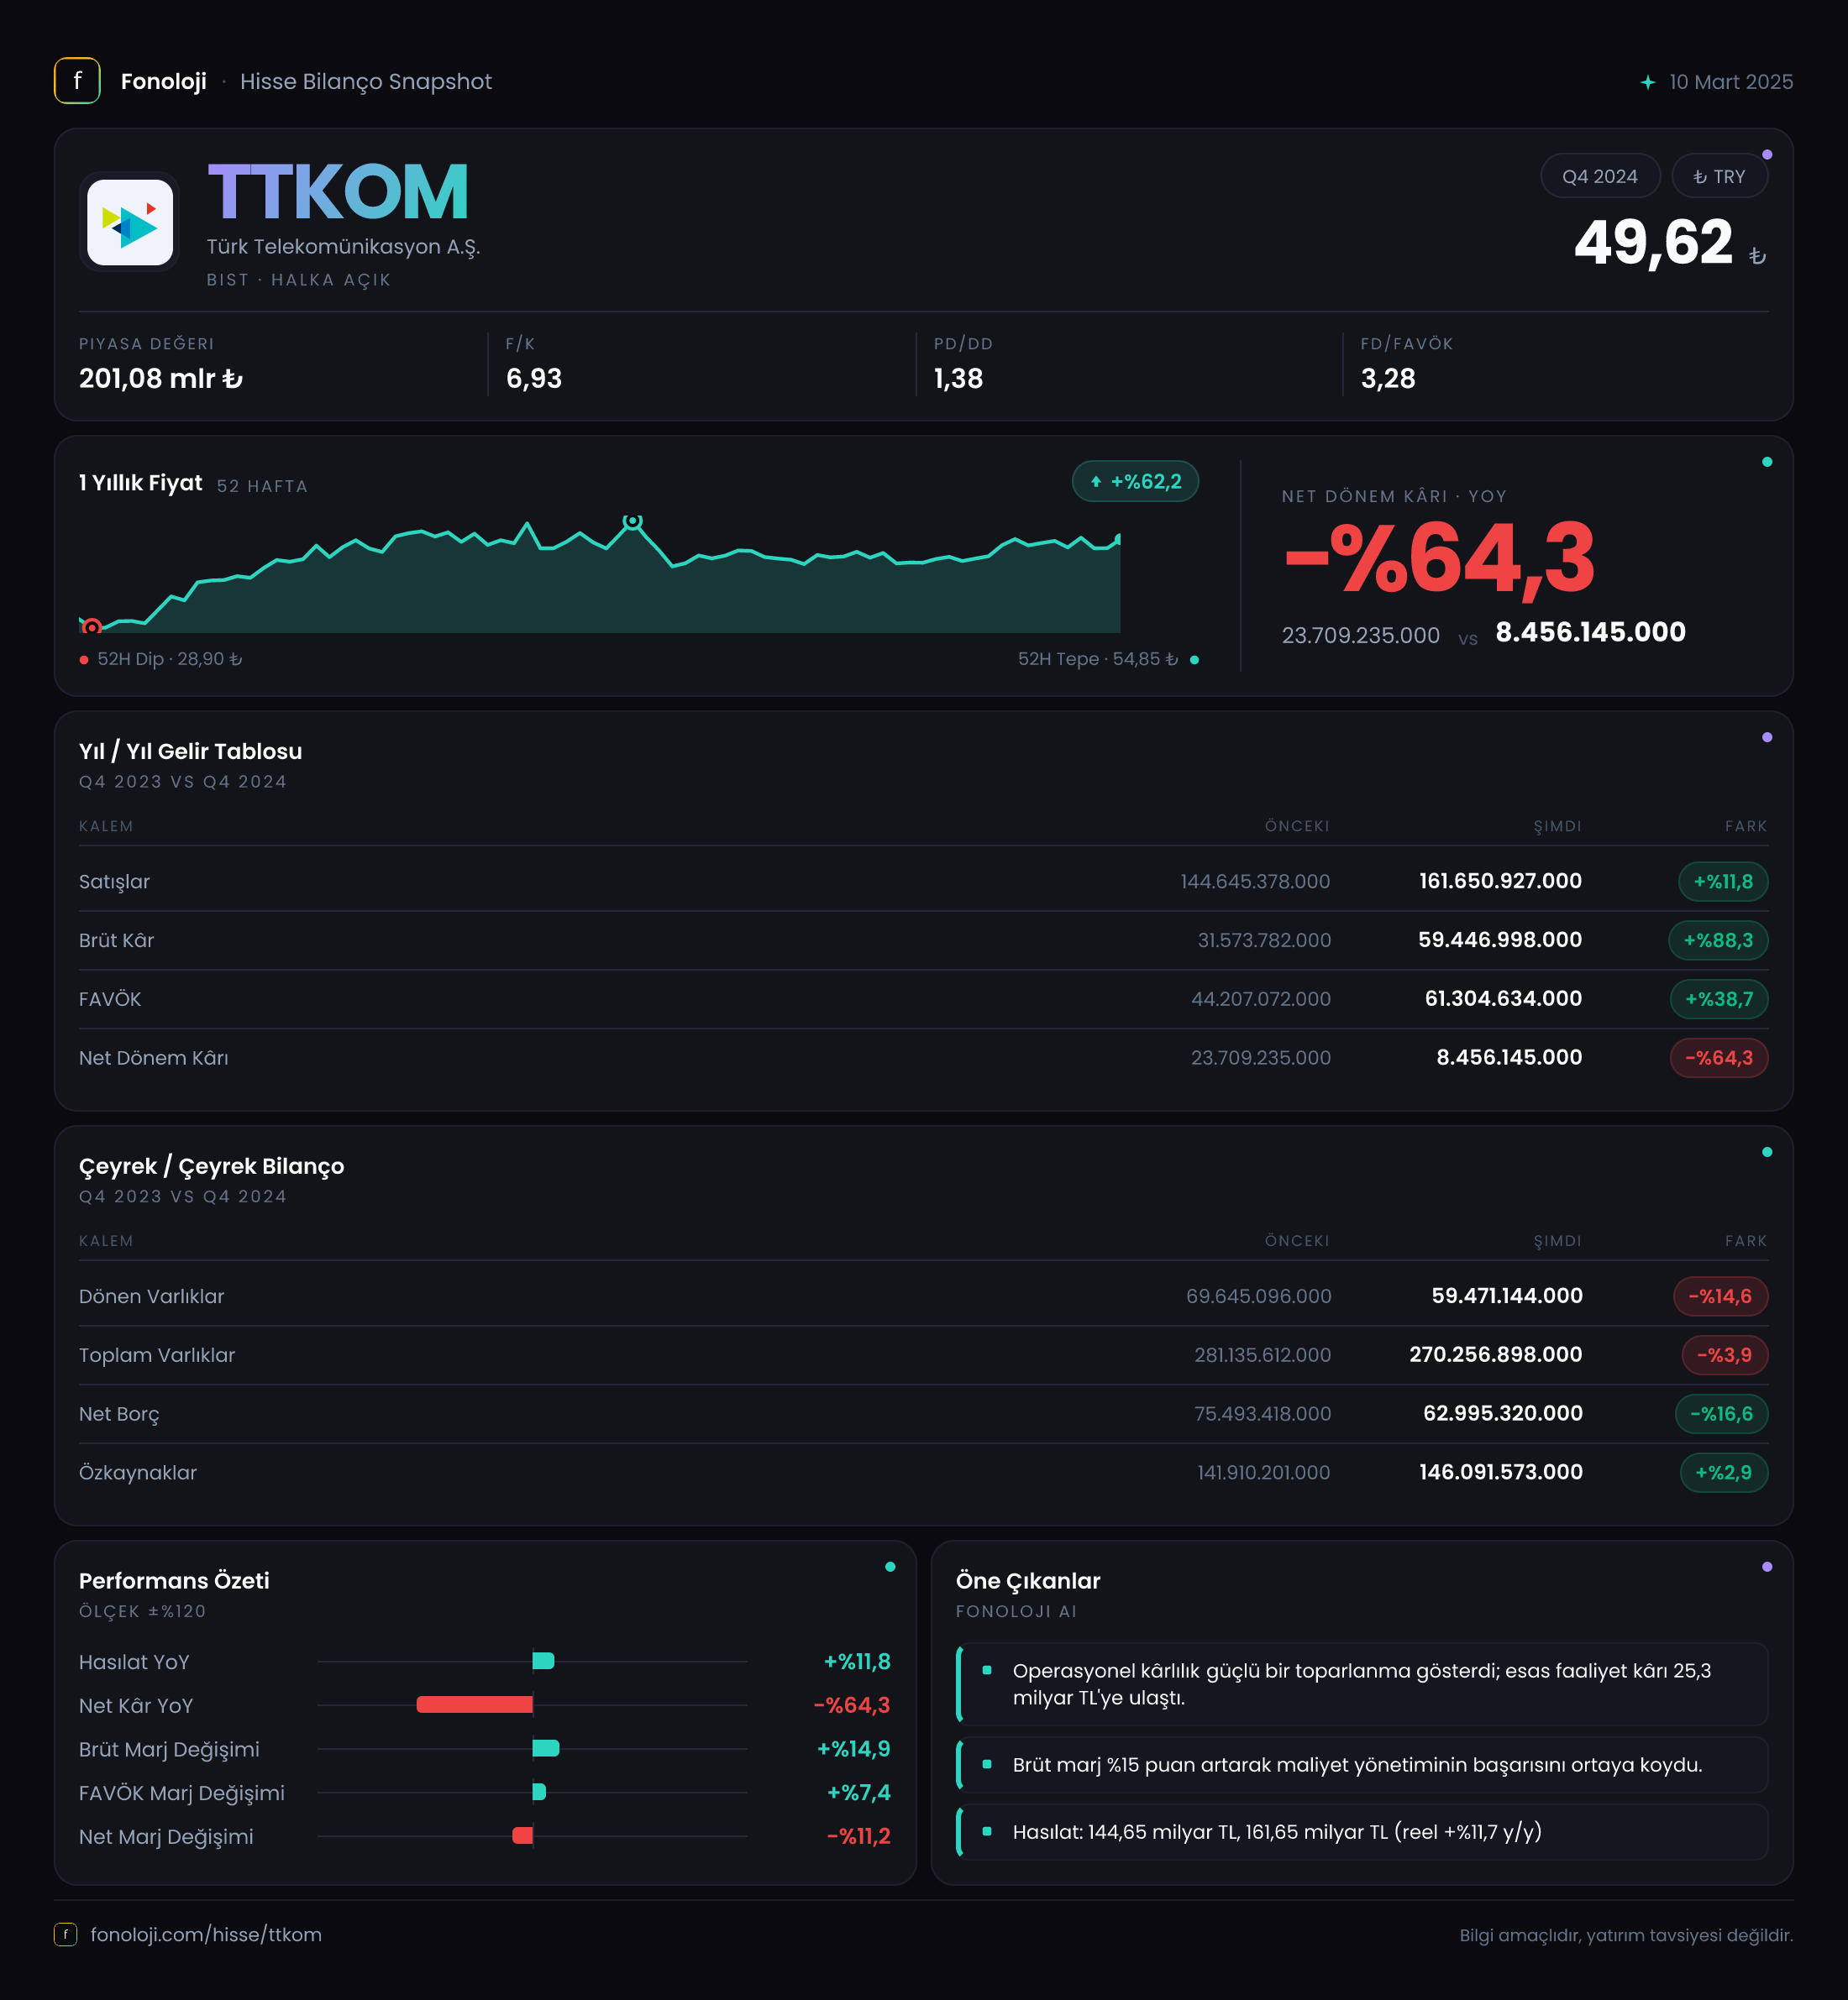Image resolution: width=1848 pixels, height=2000 pixels.
Task: Click the red dot beside 52H Dip
Action: [84, 660]
